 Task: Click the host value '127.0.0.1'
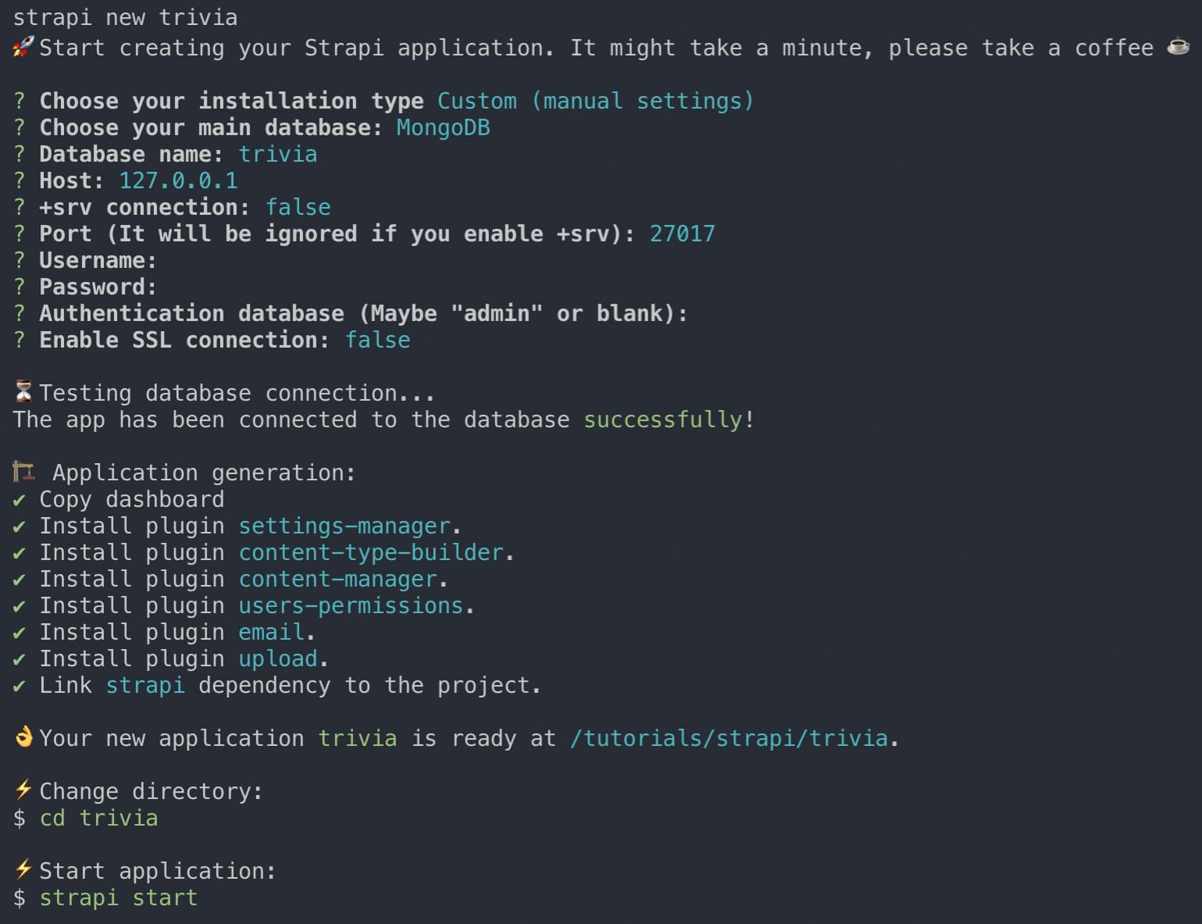[x=178, y=180]
